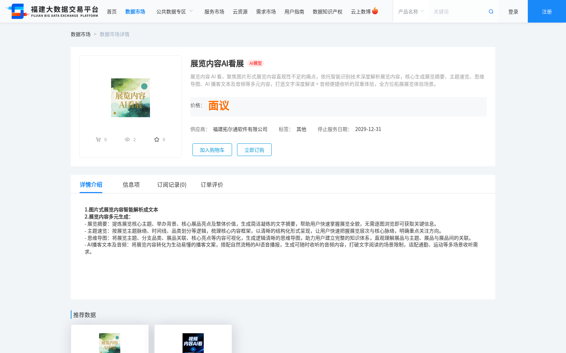Go to 首页 in the navigation
The height and width of the screenshot is (353, 566).
pos(112,12)
